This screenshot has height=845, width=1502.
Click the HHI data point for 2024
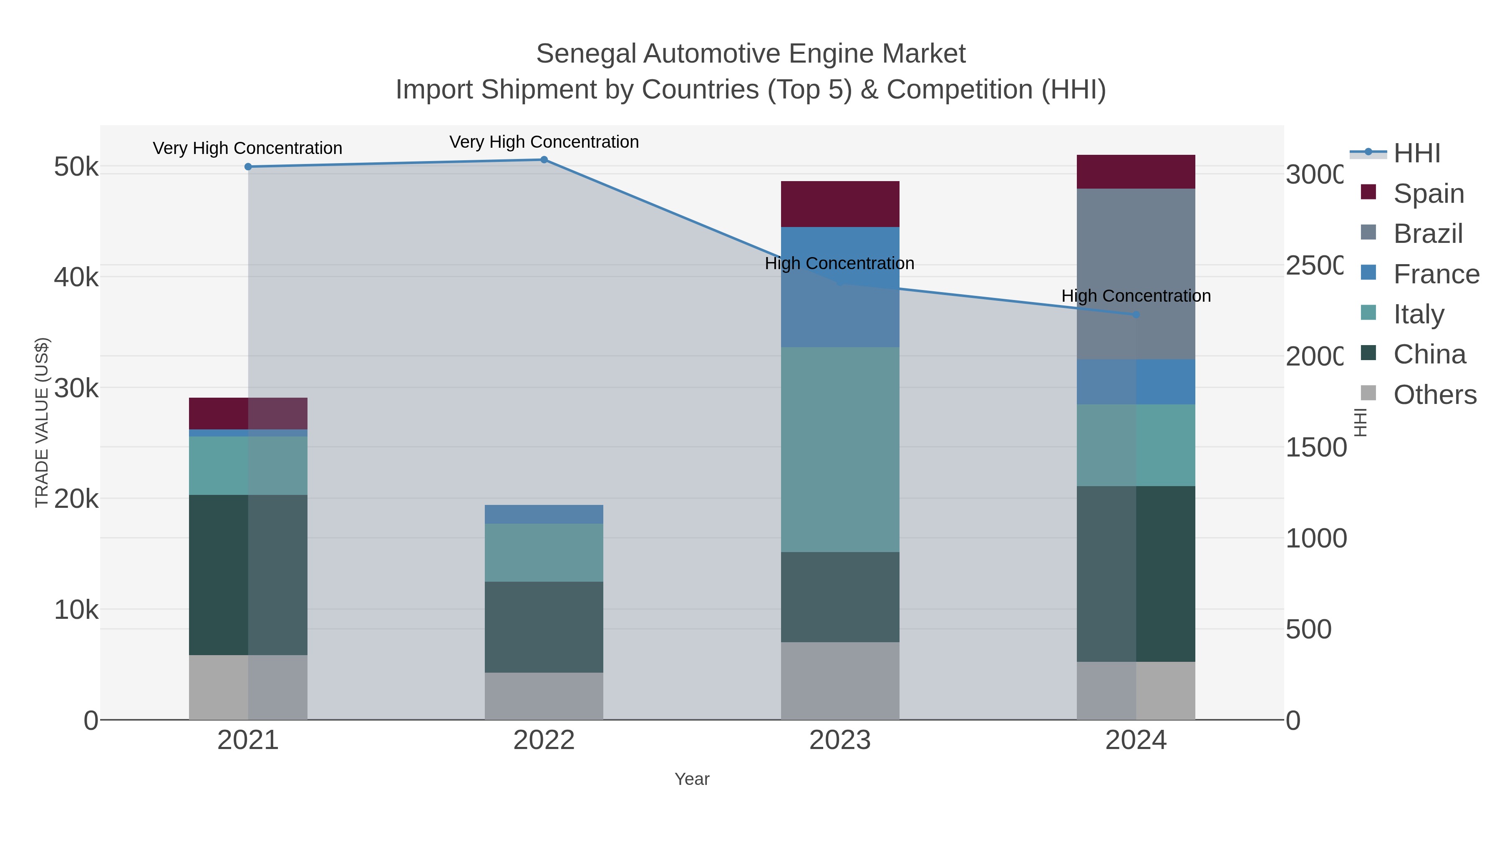click(x=1136, y=314)
